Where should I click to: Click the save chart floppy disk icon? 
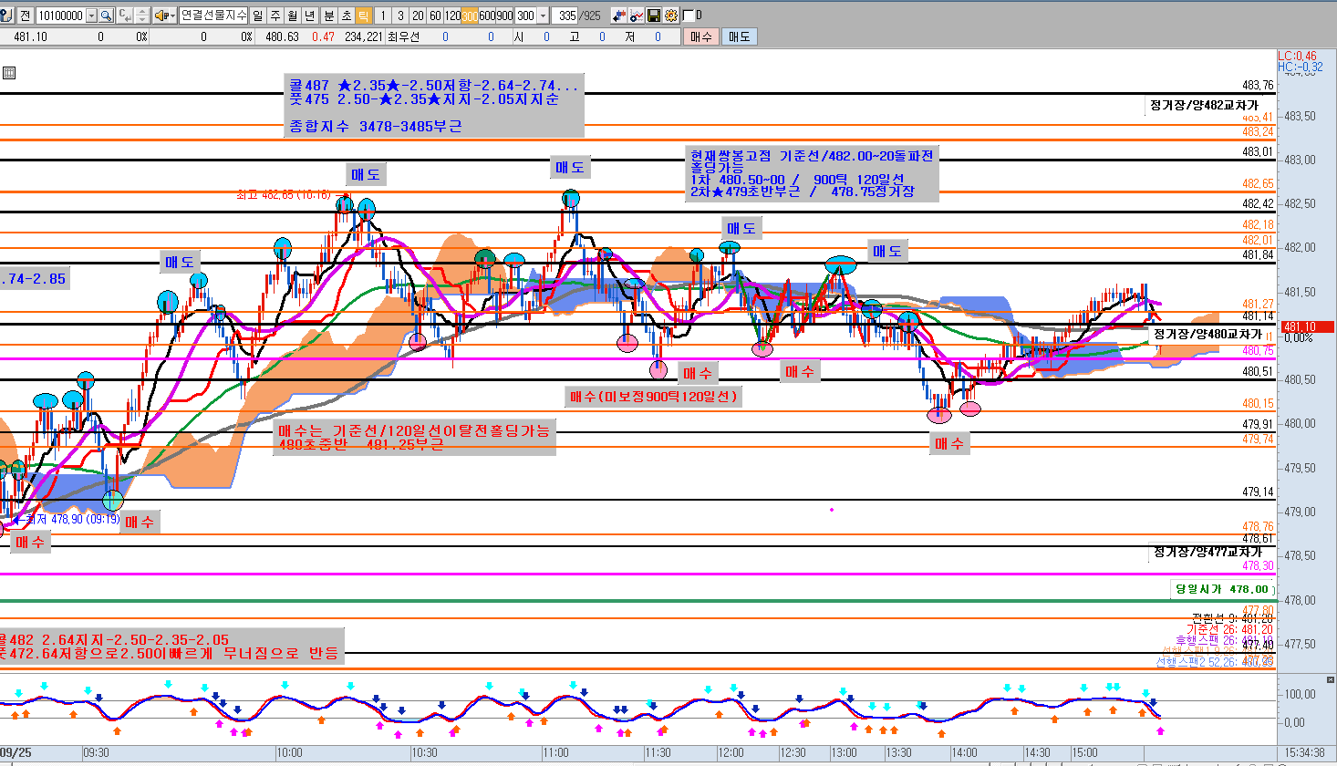(x=654, y=16)
